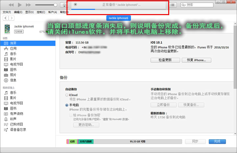Click the 更改密码... button
Screen dimensions: 237x153
click(x=86, y=125)
